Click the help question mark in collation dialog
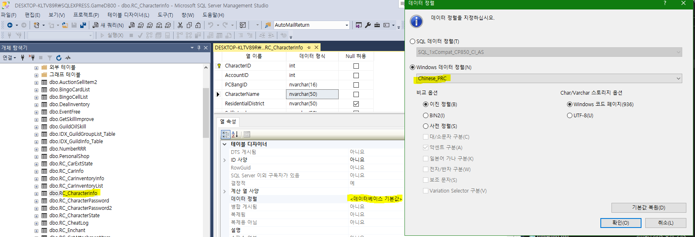Image resolution: width=695 pixels, height=237 pixels. pyautogui.click(x=665, y=3)
